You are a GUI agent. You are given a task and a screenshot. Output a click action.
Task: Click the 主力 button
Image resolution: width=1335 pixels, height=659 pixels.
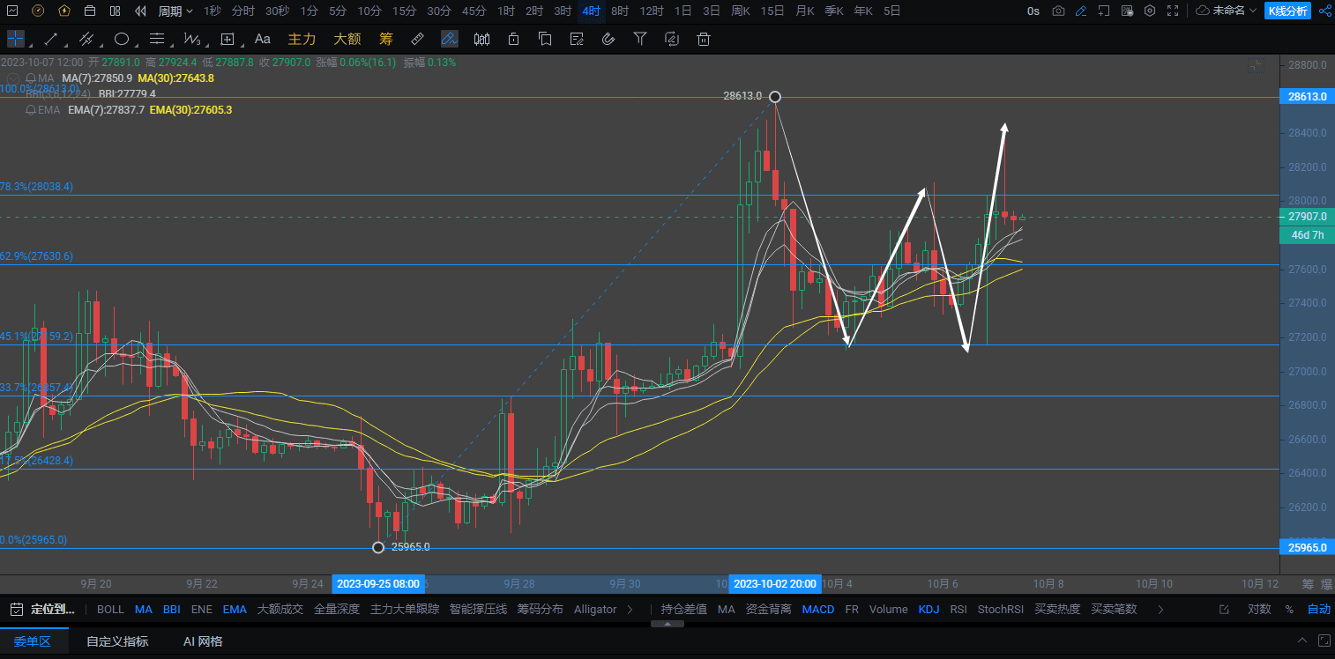(302, 39)
